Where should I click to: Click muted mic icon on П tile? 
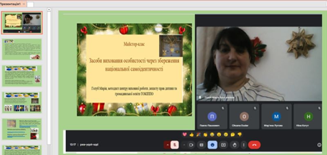tap(223, 108)
